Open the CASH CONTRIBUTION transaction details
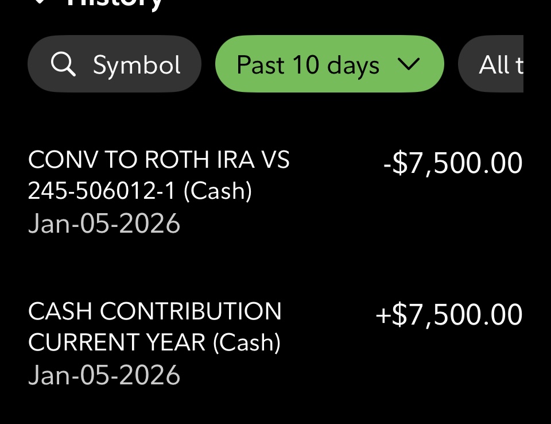Image resolution: width=551 pixels, height=424 pixels. click(x=155, y=311)
